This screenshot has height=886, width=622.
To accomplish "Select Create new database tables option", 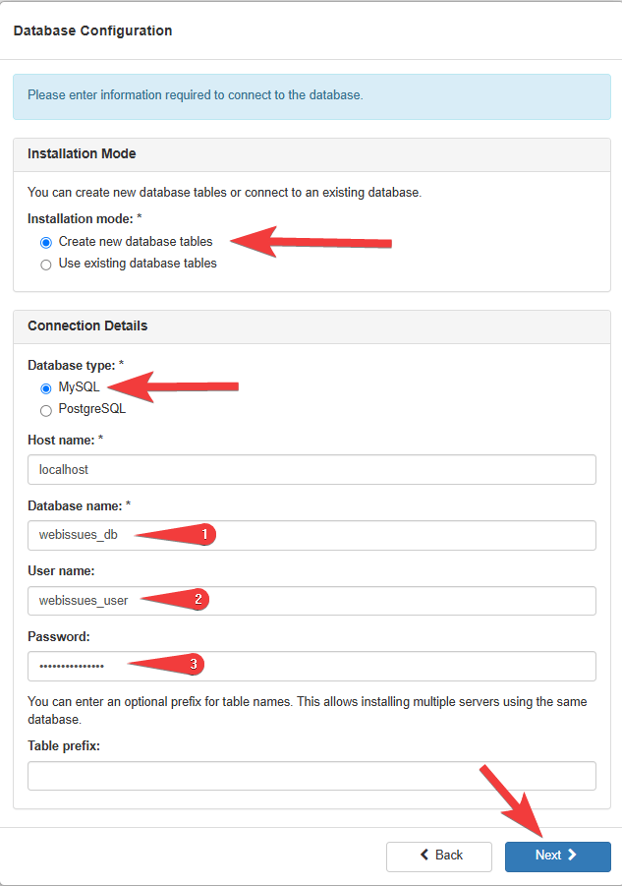I will tap(46, 243).
